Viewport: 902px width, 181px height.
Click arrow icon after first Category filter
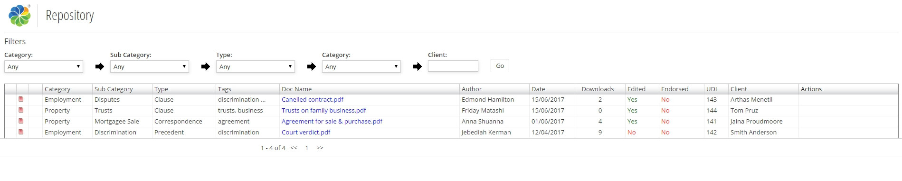[x=99, y=67]
